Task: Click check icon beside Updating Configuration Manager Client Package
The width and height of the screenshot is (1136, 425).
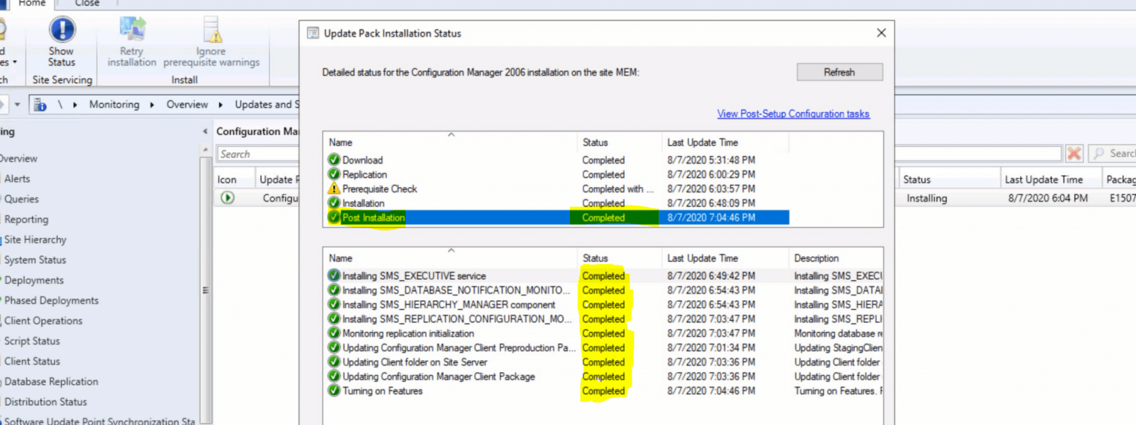Action: (x=334, y=376)
